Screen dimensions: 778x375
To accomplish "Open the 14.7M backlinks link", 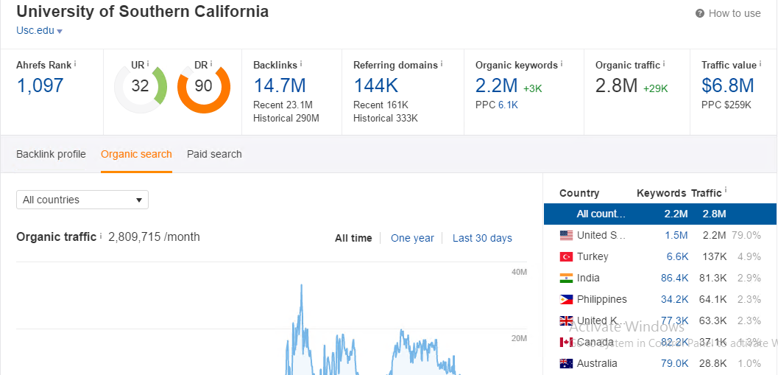I will (279, 85).
